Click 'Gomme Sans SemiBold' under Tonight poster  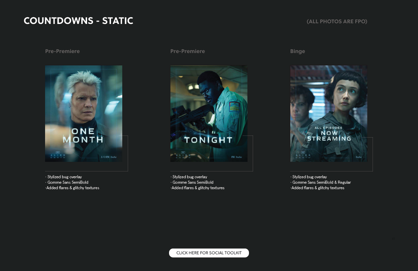192,182
